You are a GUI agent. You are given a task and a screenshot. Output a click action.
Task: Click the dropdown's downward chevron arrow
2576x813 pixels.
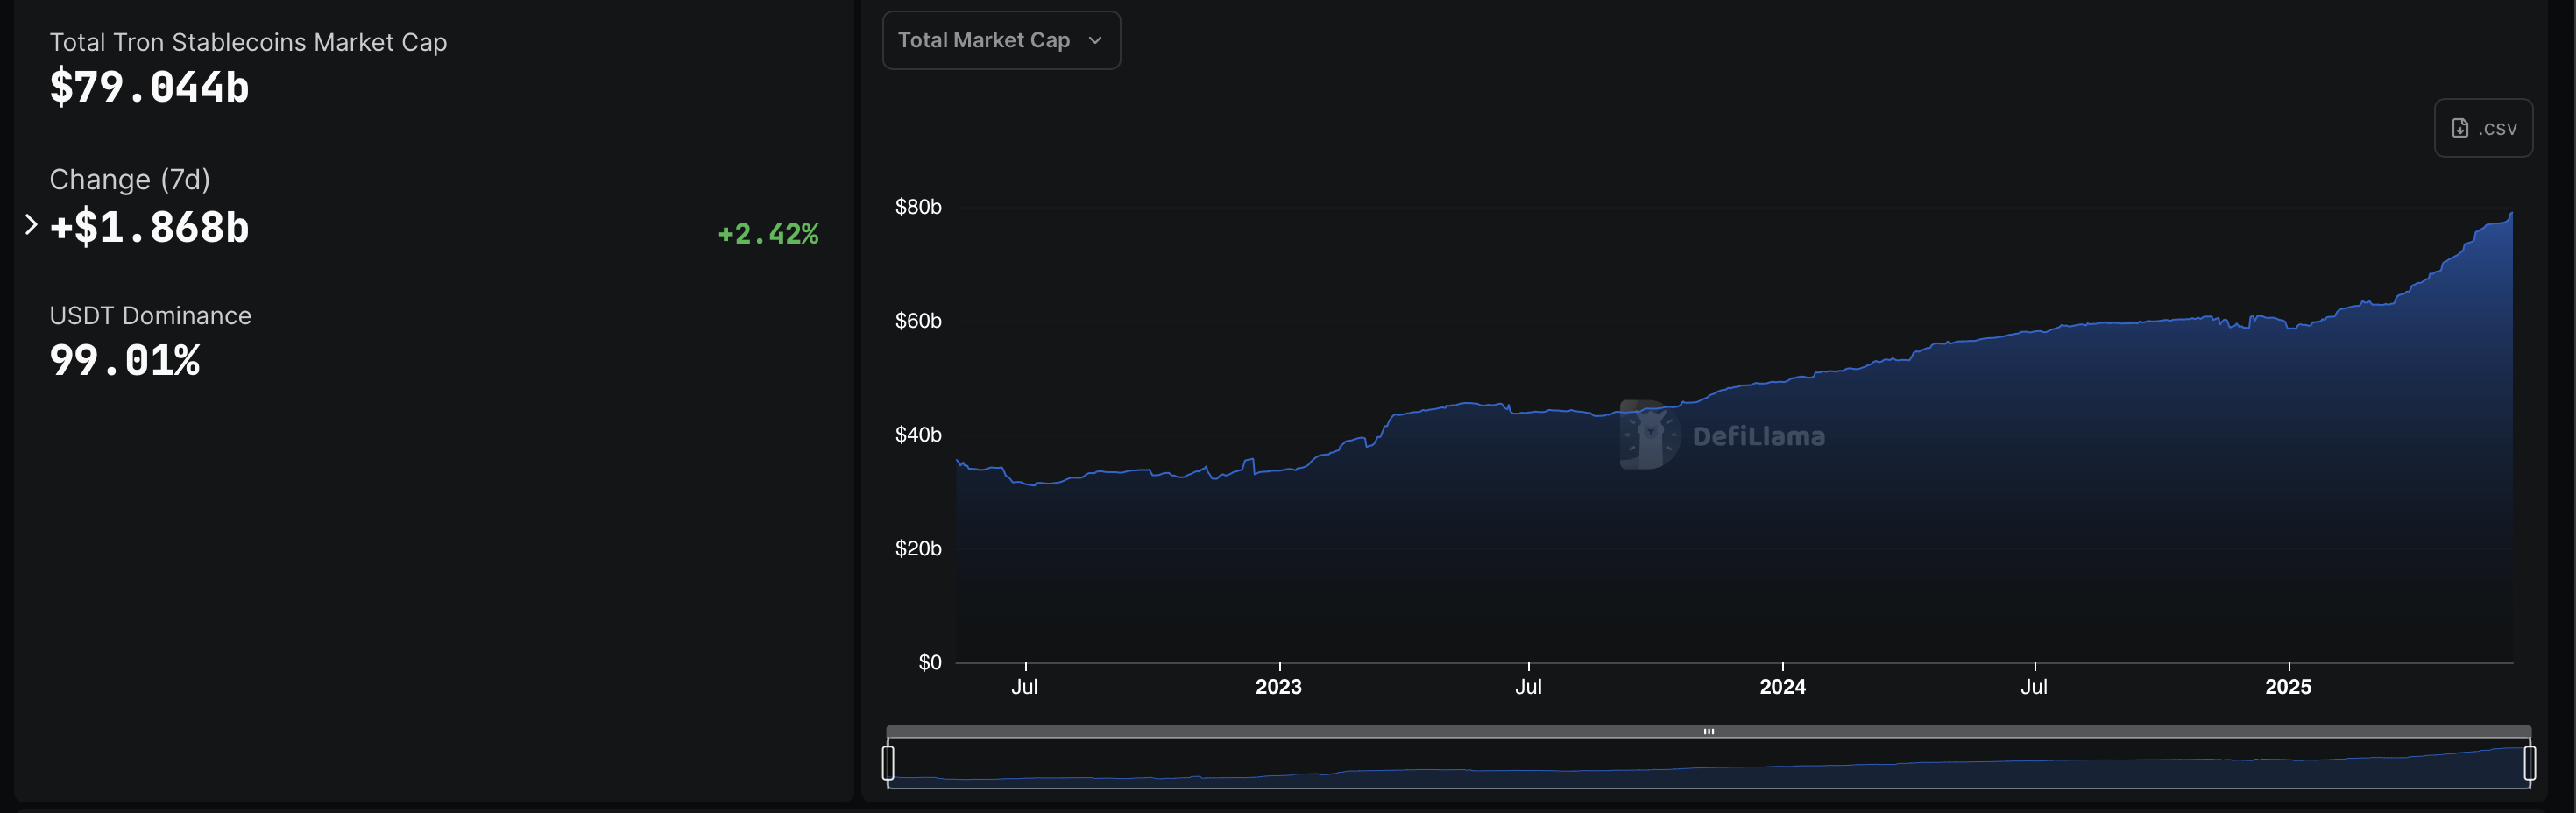(x=1095, y=41)
